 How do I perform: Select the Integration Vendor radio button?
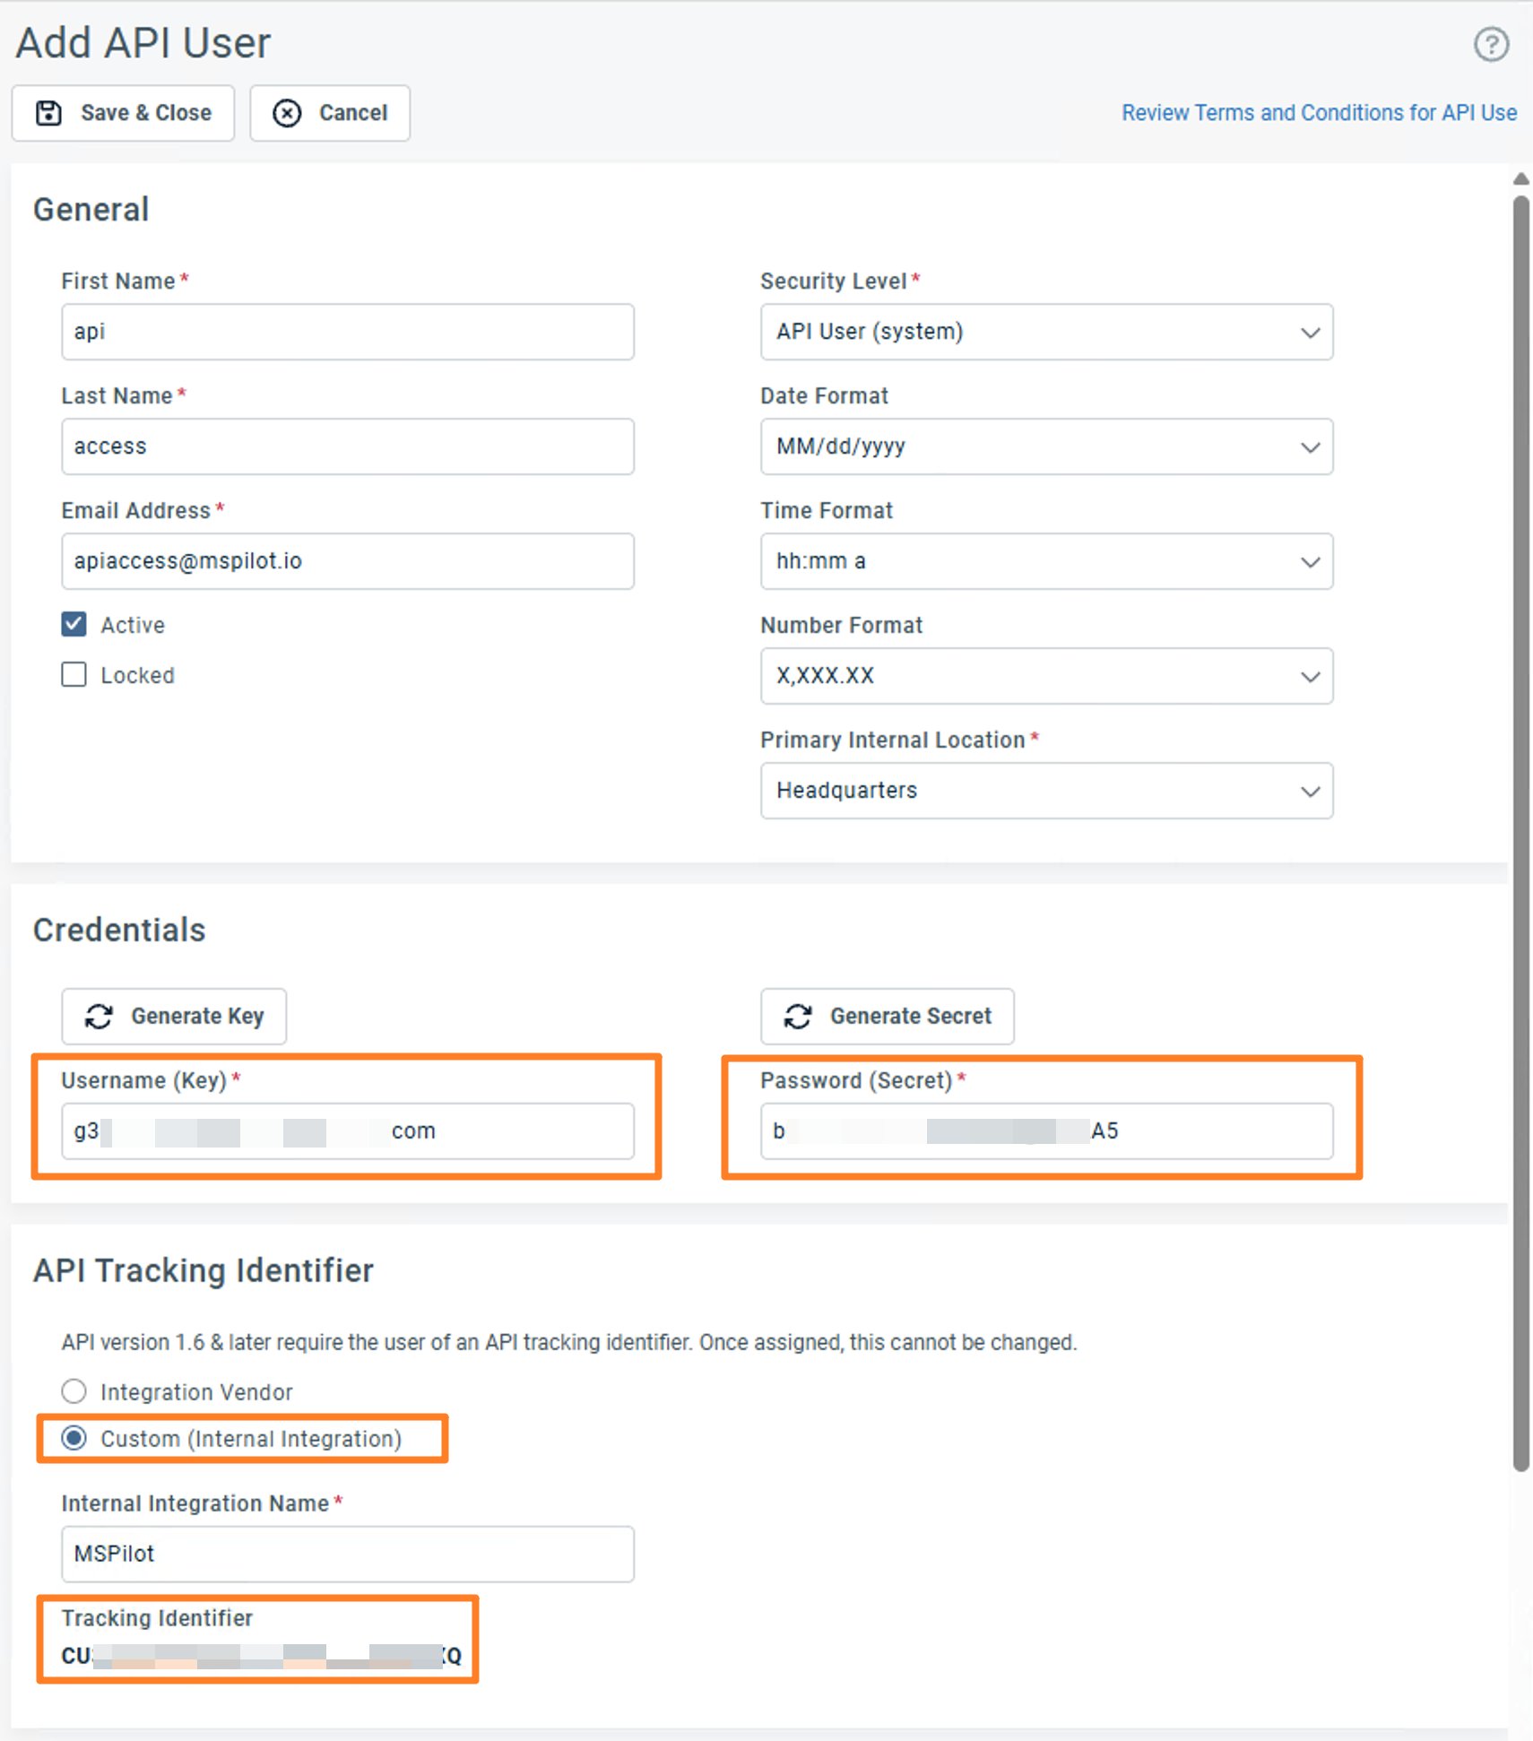coord(74,1391)
